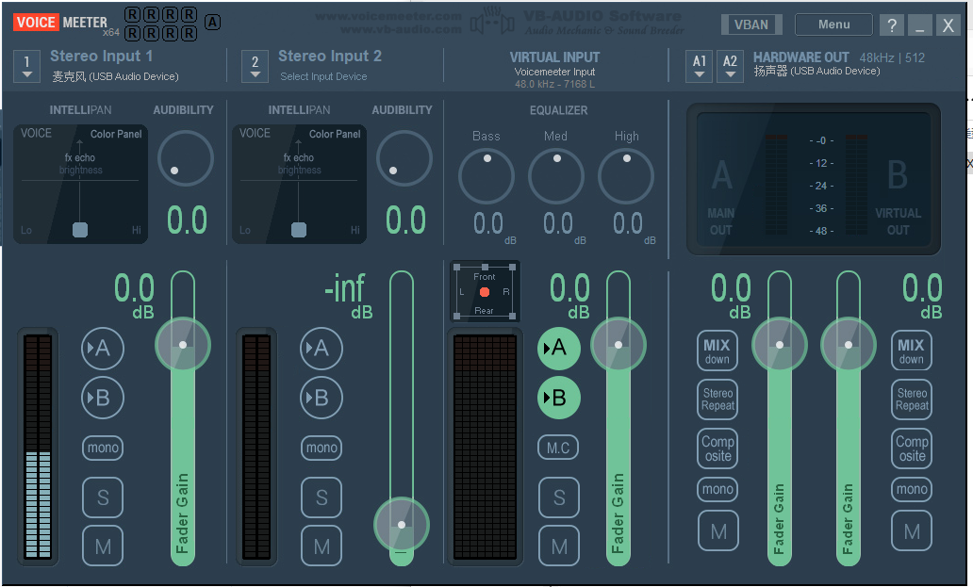
Task: Click 'Select Input Device' under Stereo Input 2
Action: tap(323, 76)
